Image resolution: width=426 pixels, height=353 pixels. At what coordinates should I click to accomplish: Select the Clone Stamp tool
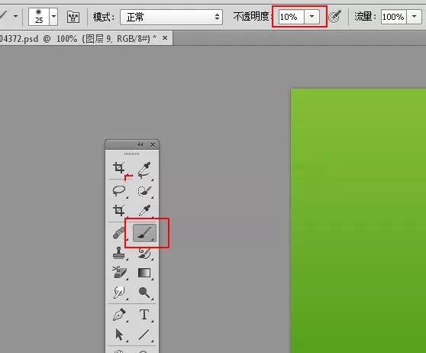119,253
